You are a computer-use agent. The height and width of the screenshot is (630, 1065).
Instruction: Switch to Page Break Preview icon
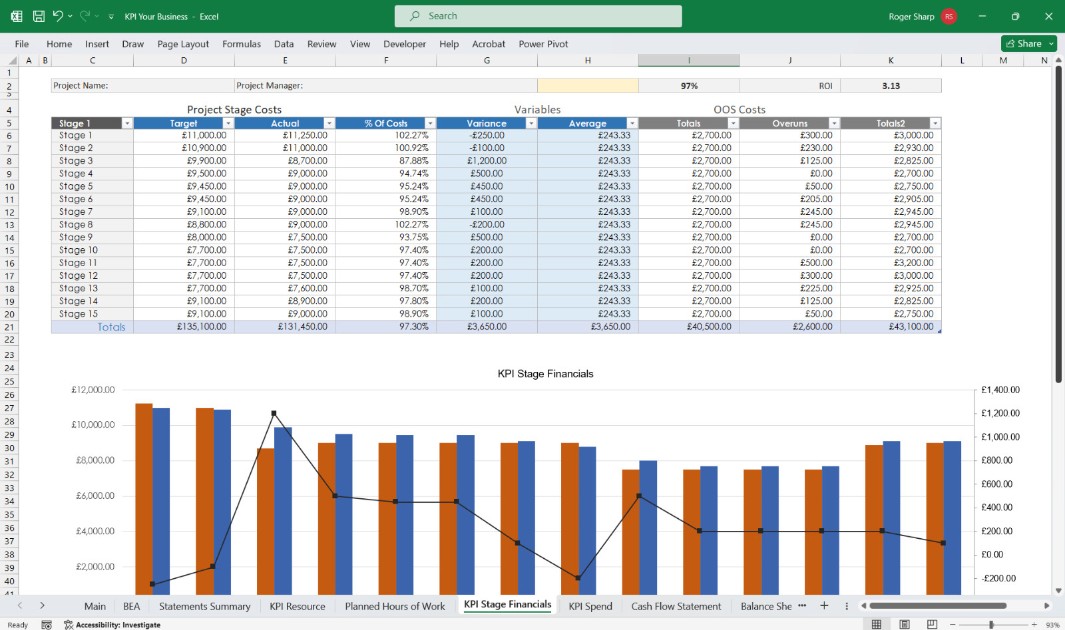933,625
